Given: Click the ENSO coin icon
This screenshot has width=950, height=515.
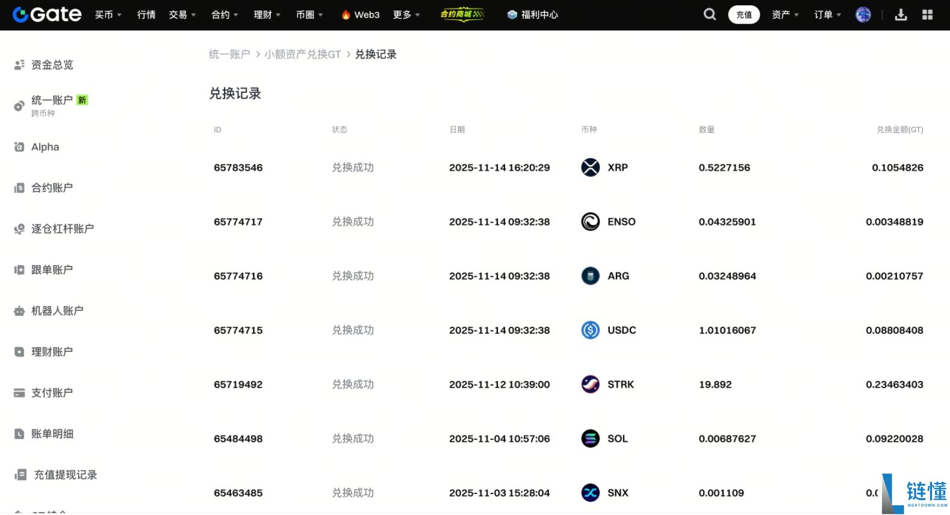Looking at the screenshot, I should [590, 221].
